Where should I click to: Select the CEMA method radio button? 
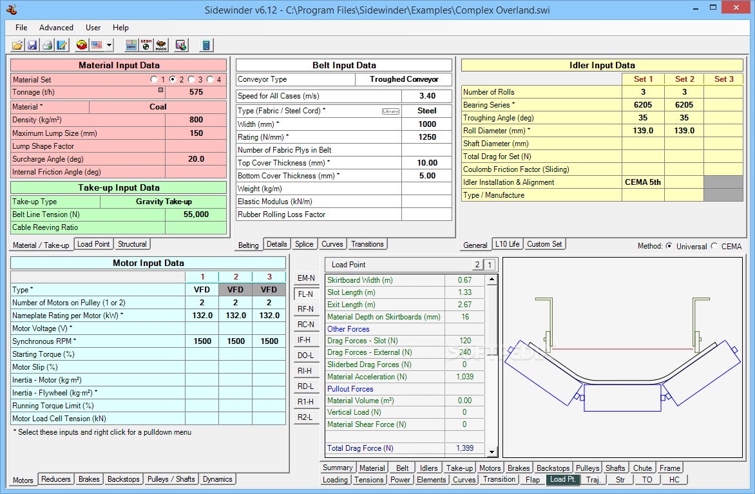tap(714, 246)
